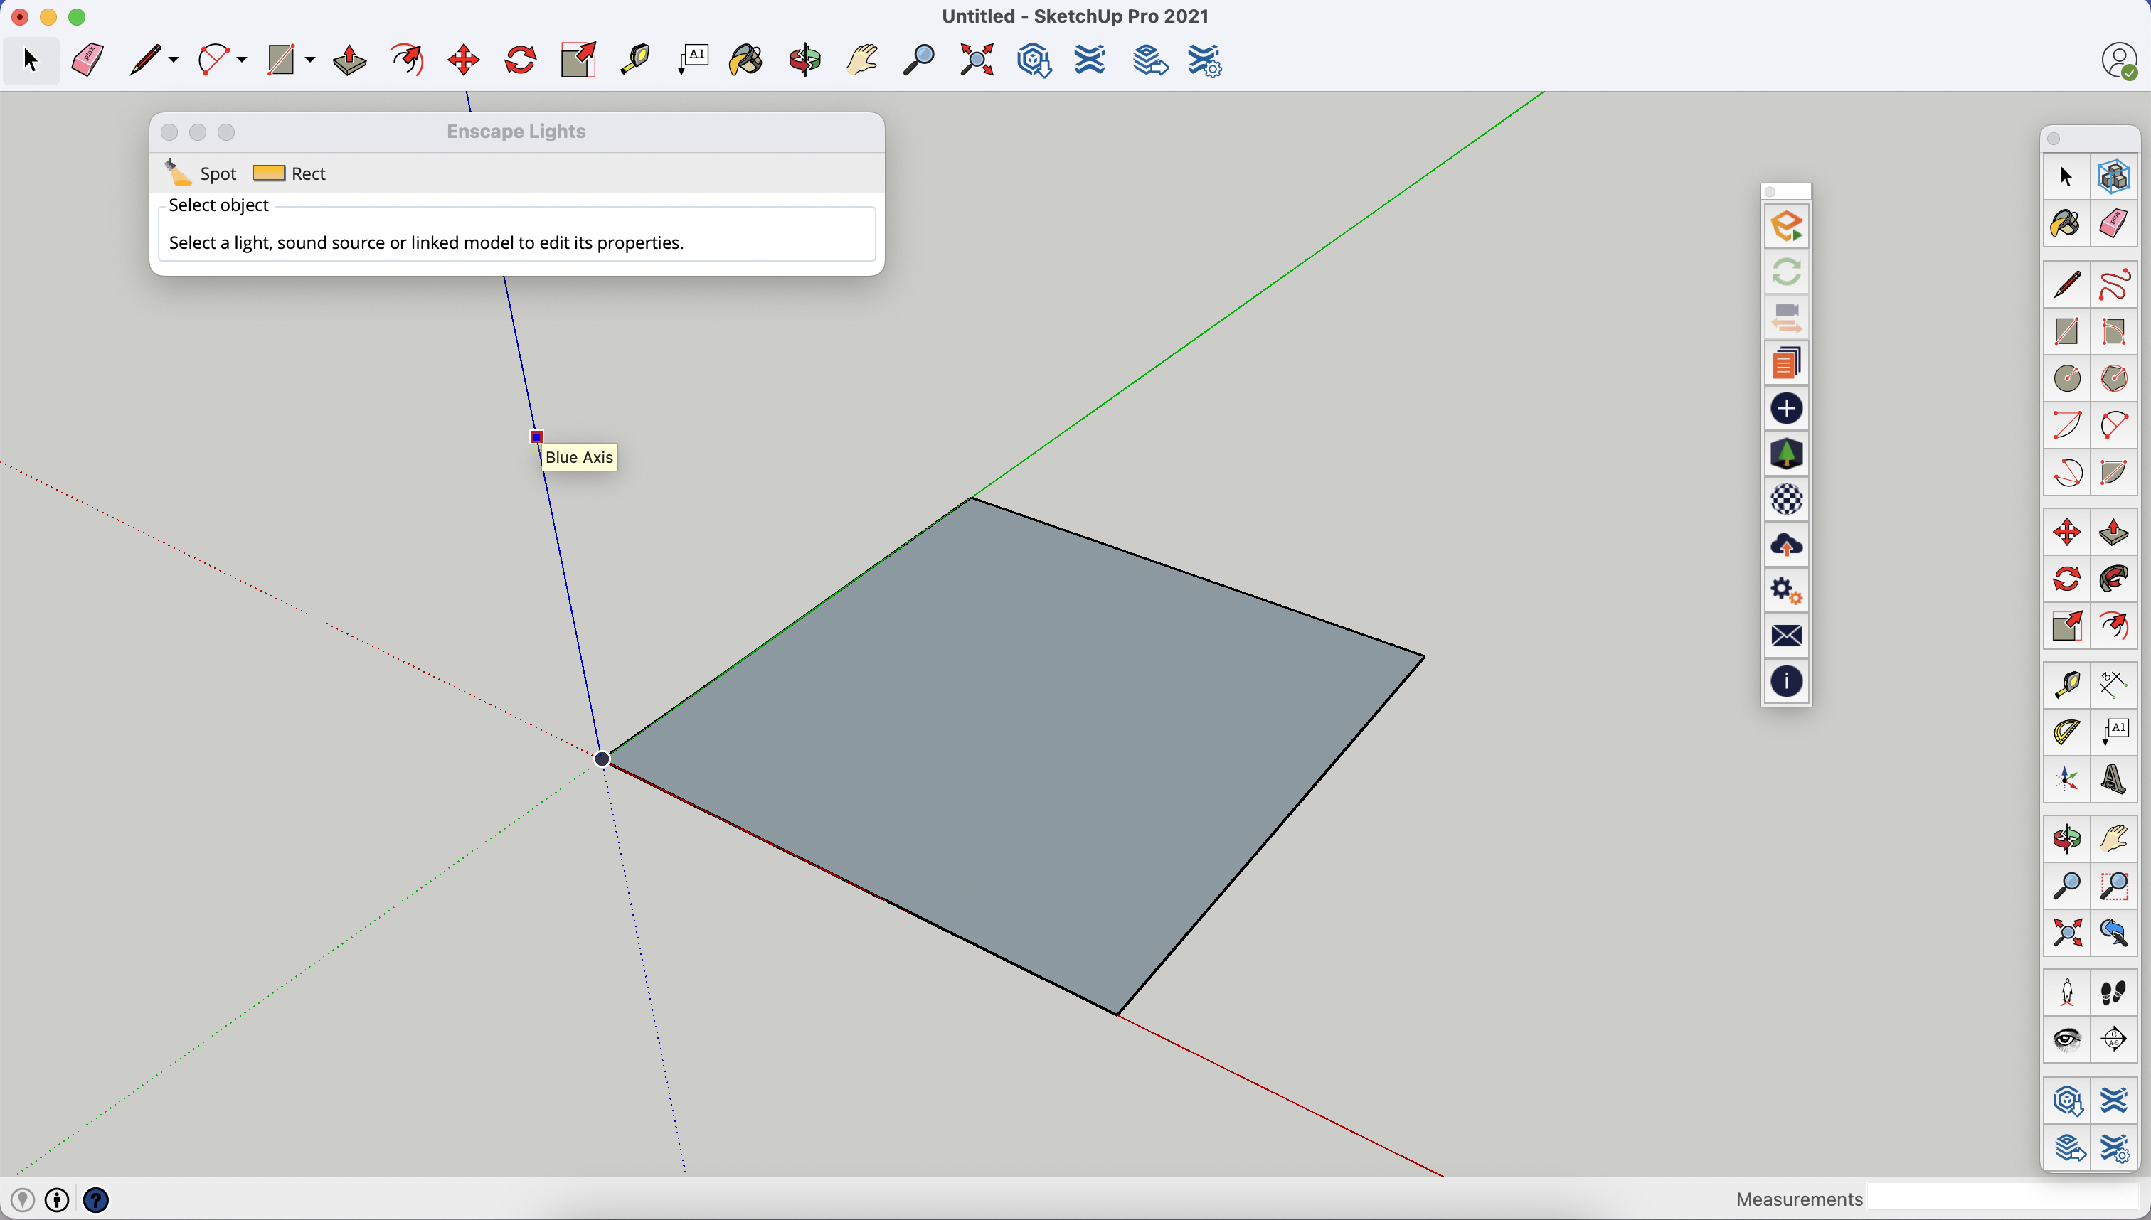Toggle Enscape view synchronization camera icon
The height and width of the screenshot is (1220, 2151).
pyautogui.click(x=1786, y=318)
